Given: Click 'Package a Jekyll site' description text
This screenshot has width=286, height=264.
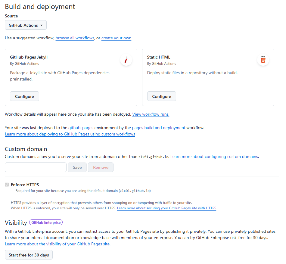Looking at the screenshot, I should pos(60,76).
